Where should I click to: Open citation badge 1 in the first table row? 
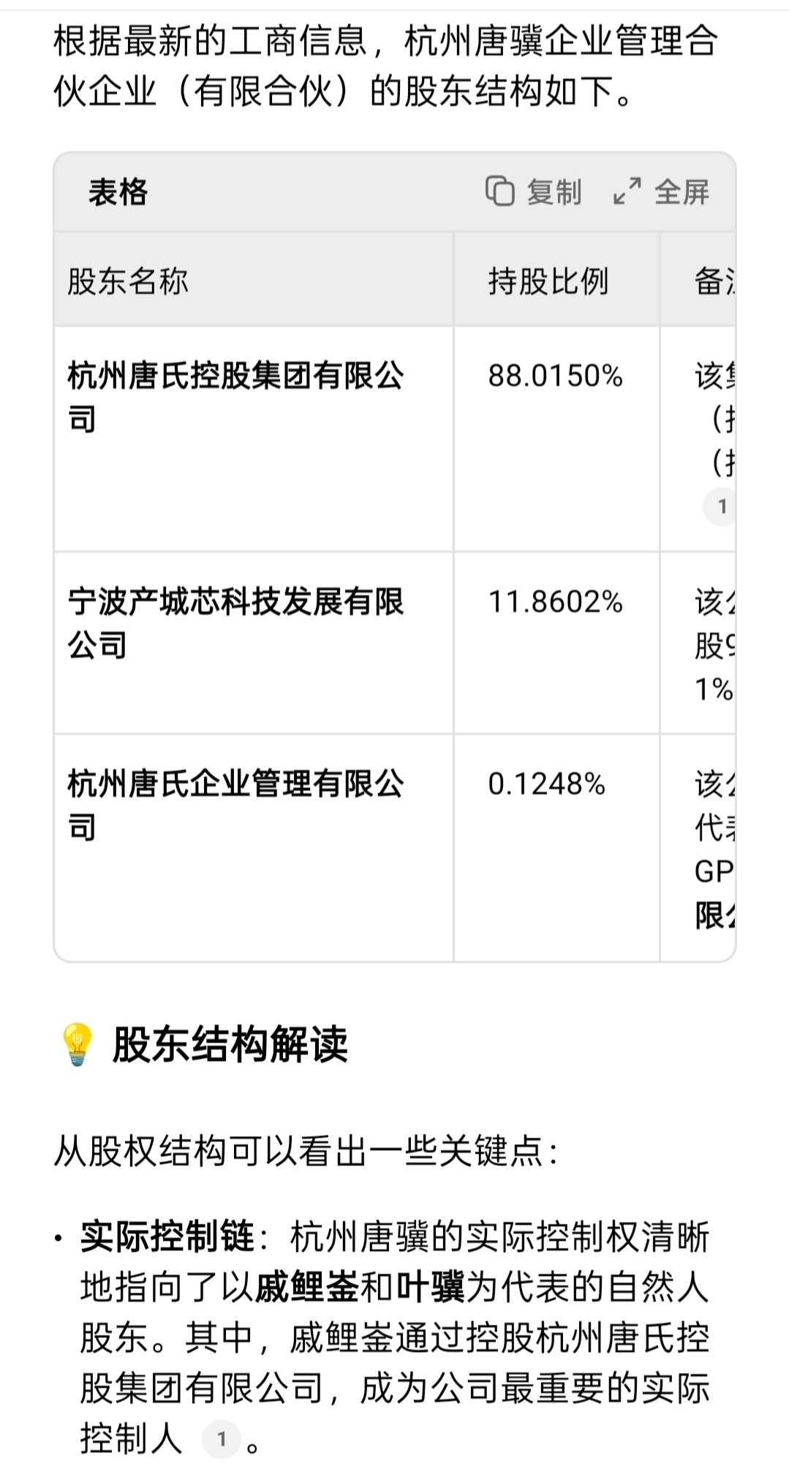coord(722,506)
